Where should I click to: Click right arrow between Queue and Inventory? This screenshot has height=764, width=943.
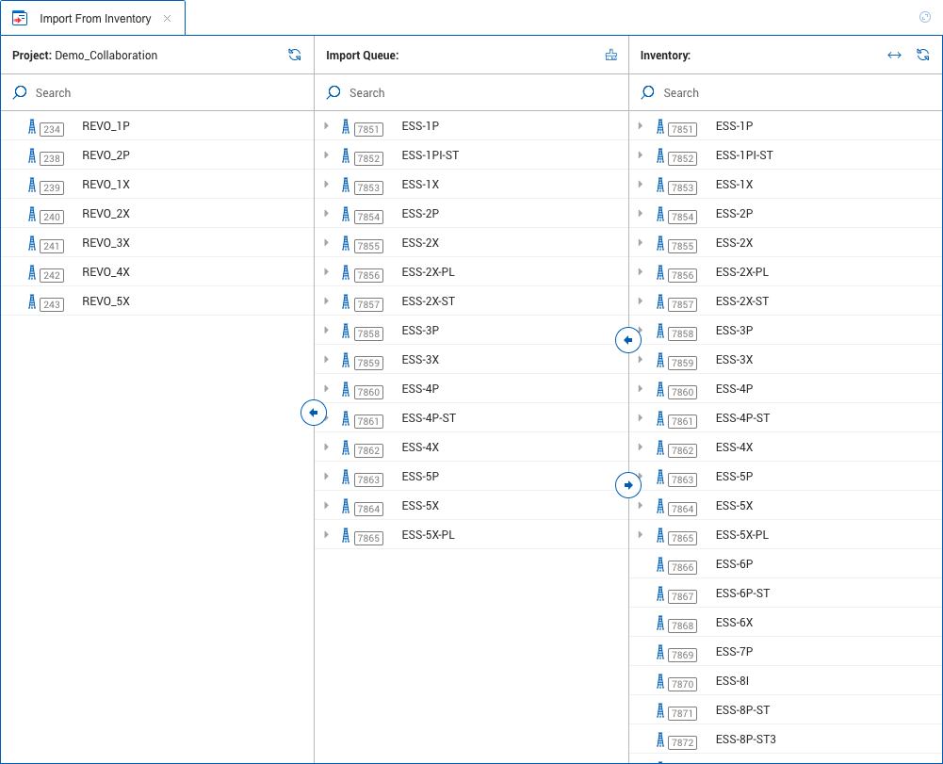(x=628, y=485)
